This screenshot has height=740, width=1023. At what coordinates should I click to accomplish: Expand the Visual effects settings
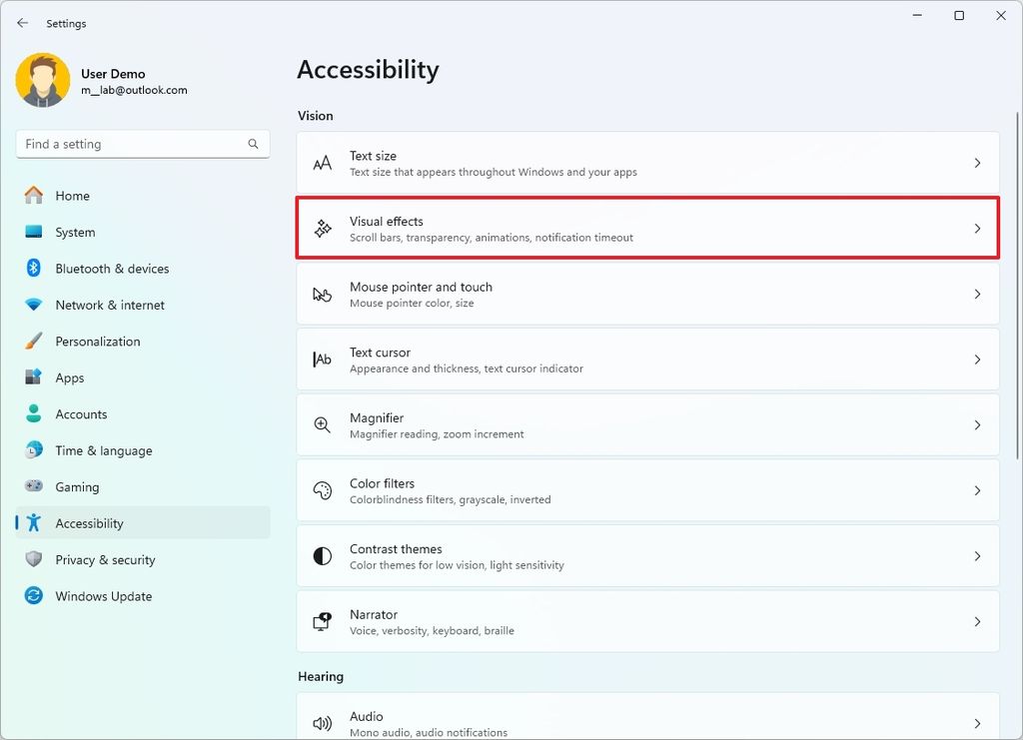[647, 229]
